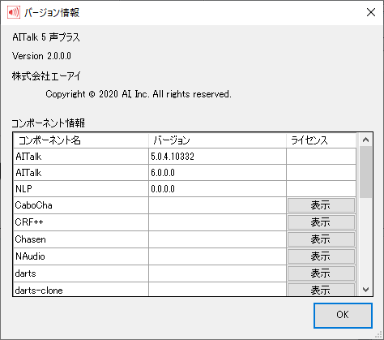Select the CaboCha component name
The height and width of the screenshot is (340, 384).
coord(81,205)
